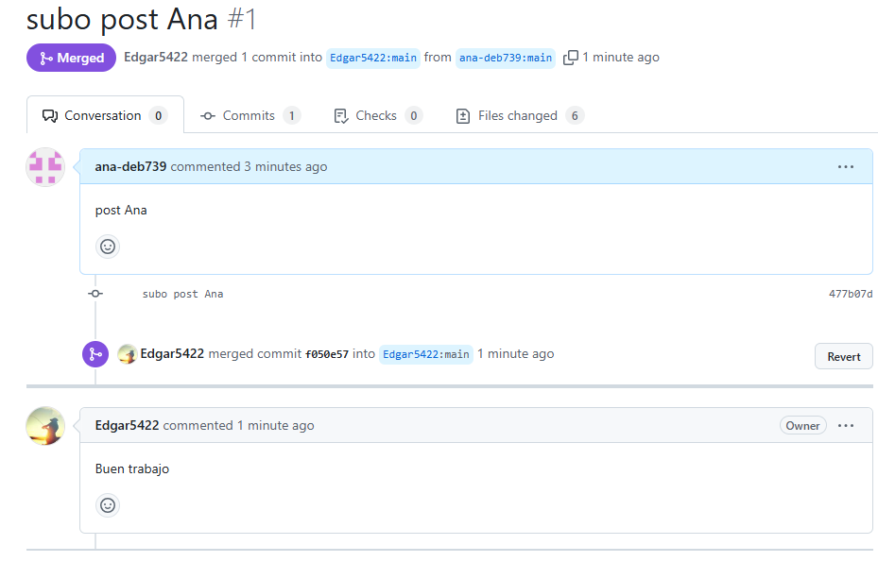Click the purple Merged status badge
This screenshot has height=562, width=878.
(71, 58)
